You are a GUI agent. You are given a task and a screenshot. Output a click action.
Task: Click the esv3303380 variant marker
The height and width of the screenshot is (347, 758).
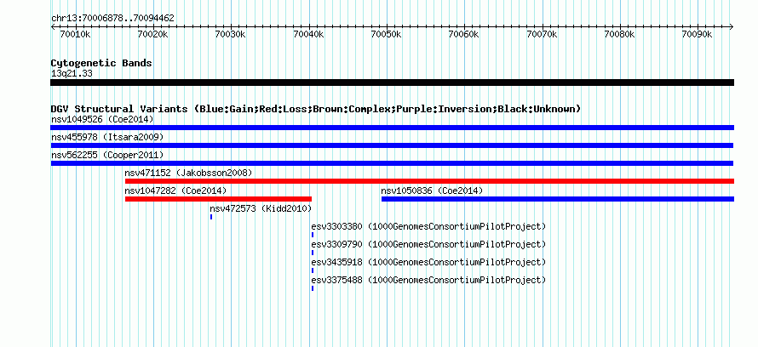tap(313, 235)
